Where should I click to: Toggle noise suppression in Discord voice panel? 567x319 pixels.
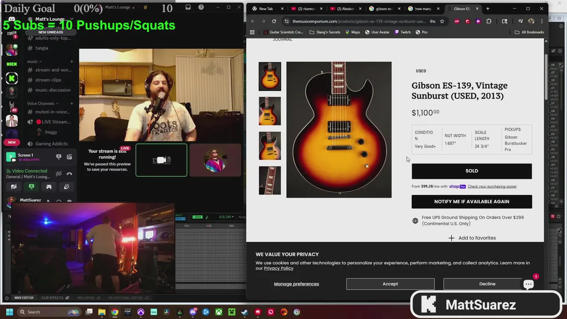coord(58,174)
